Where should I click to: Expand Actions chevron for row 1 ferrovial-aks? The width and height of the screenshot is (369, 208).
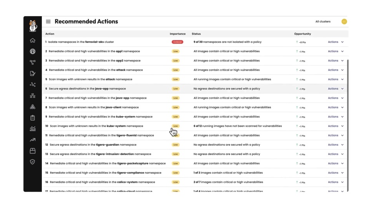pyautogui.click(x=342, y=42)
